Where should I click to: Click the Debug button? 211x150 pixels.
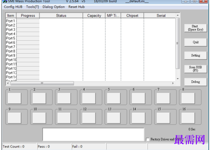pyautogui.click(x=196, y=82)
